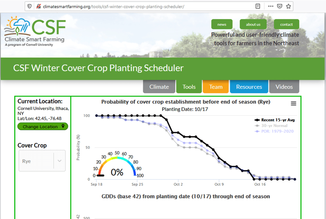Click the tracking protection shield icon

coord(30,6)
